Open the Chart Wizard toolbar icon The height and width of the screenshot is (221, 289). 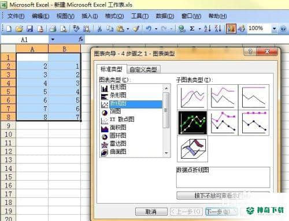point(231,29)
